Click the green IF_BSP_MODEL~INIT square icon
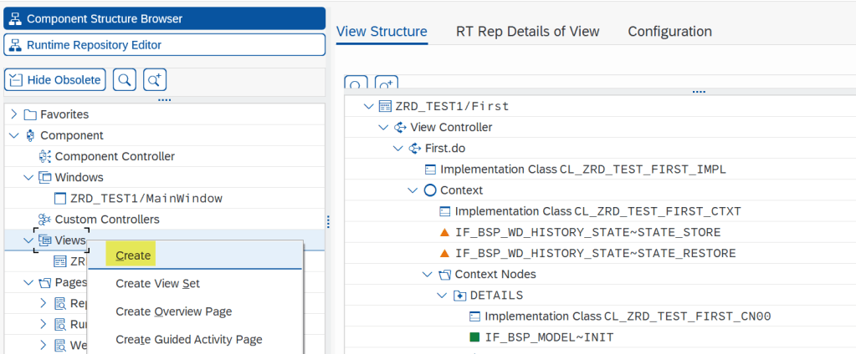856x354 pixels. click(474, 337)
